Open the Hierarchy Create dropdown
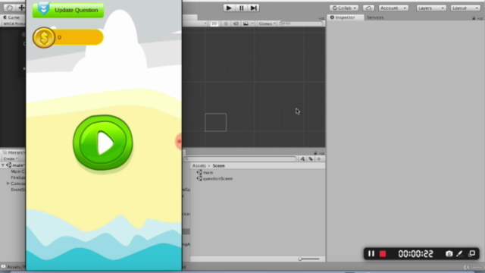 [11, 158]
